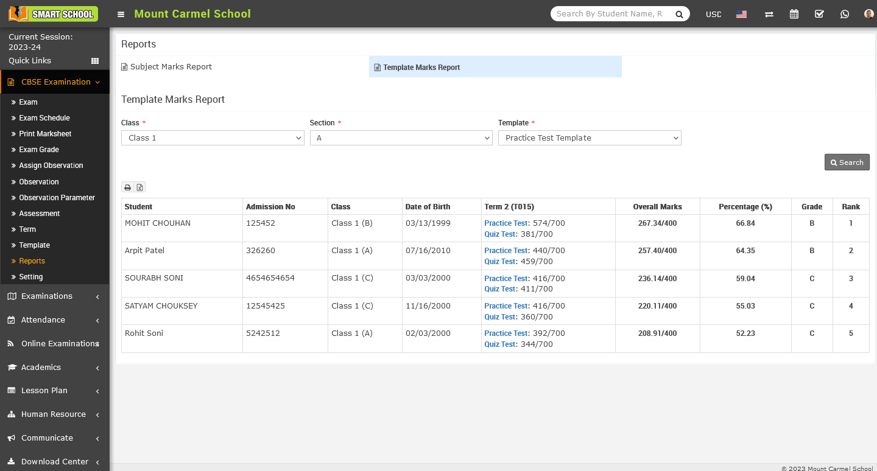Open the Quick Links grid icon
This screenshot has height=471, width=877.
pyautogui.click(x=95, y=61)
